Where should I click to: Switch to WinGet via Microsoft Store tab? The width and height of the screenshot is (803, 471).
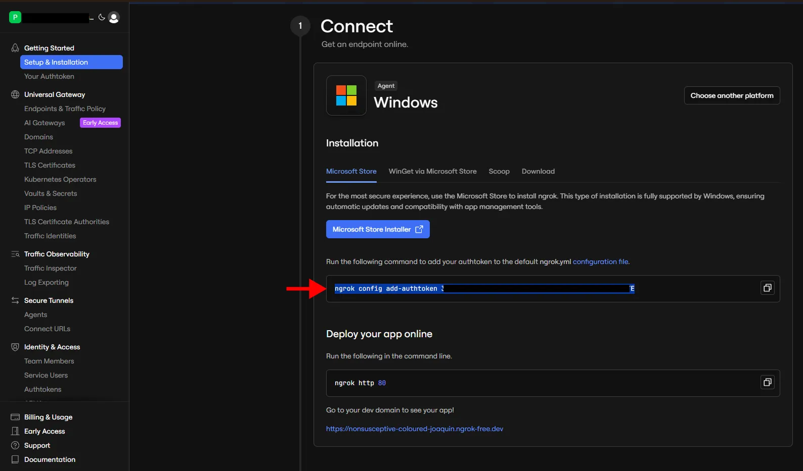(x=432, y=171)
